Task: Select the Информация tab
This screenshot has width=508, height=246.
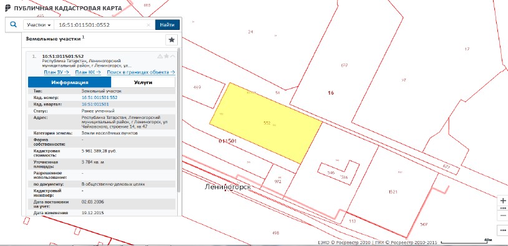Action: click(x=70, y=82)
